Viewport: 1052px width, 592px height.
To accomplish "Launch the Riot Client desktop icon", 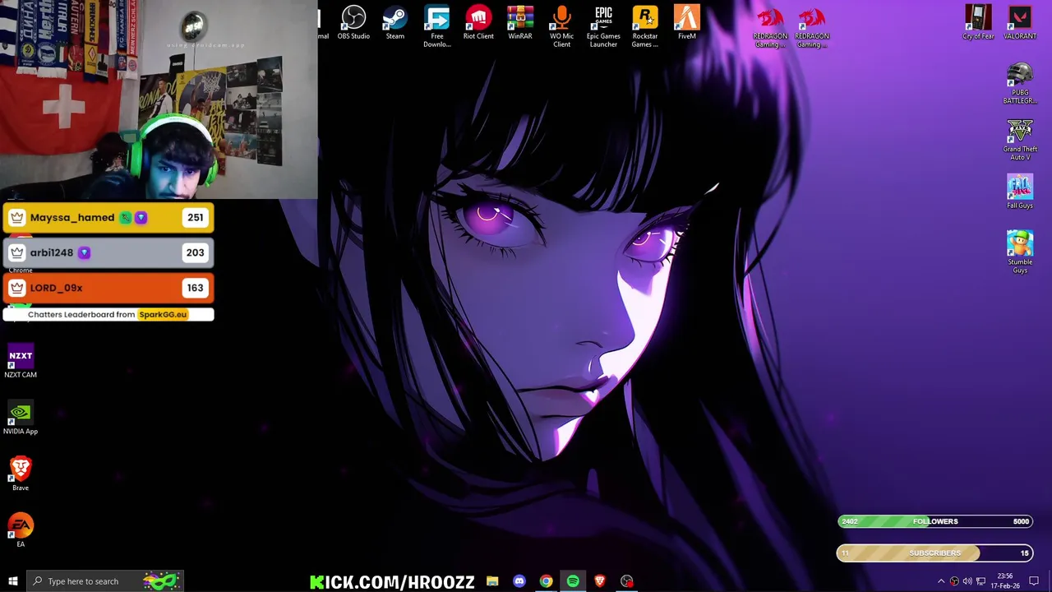I will click(478, 23).
